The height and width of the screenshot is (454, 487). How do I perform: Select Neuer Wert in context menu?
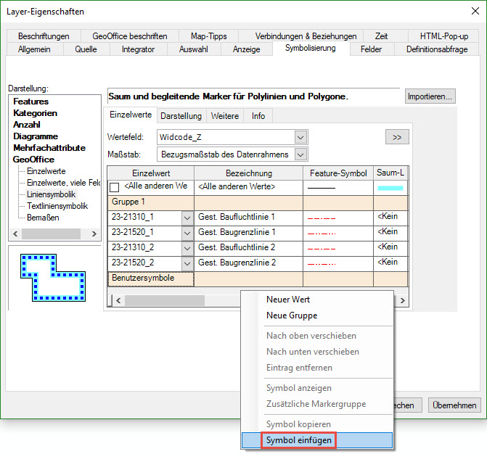288,300
